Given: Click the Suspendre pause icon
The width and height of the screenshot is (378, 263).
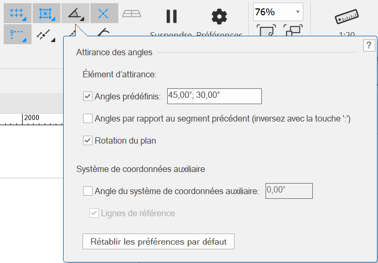Looking at the screenshot, I should pyautogui.click(x=171, y=17).
